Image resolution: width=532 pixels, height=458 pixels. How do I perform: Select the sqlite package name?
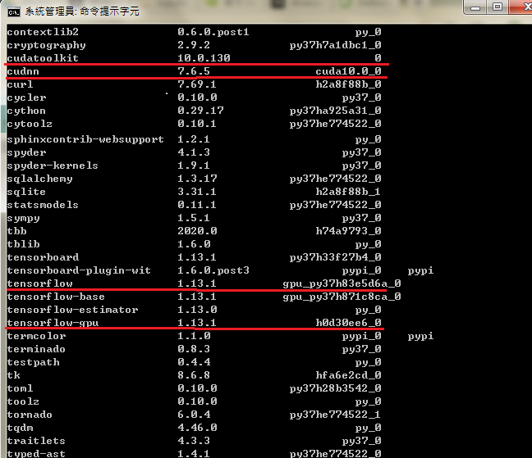tap(26, 192)
